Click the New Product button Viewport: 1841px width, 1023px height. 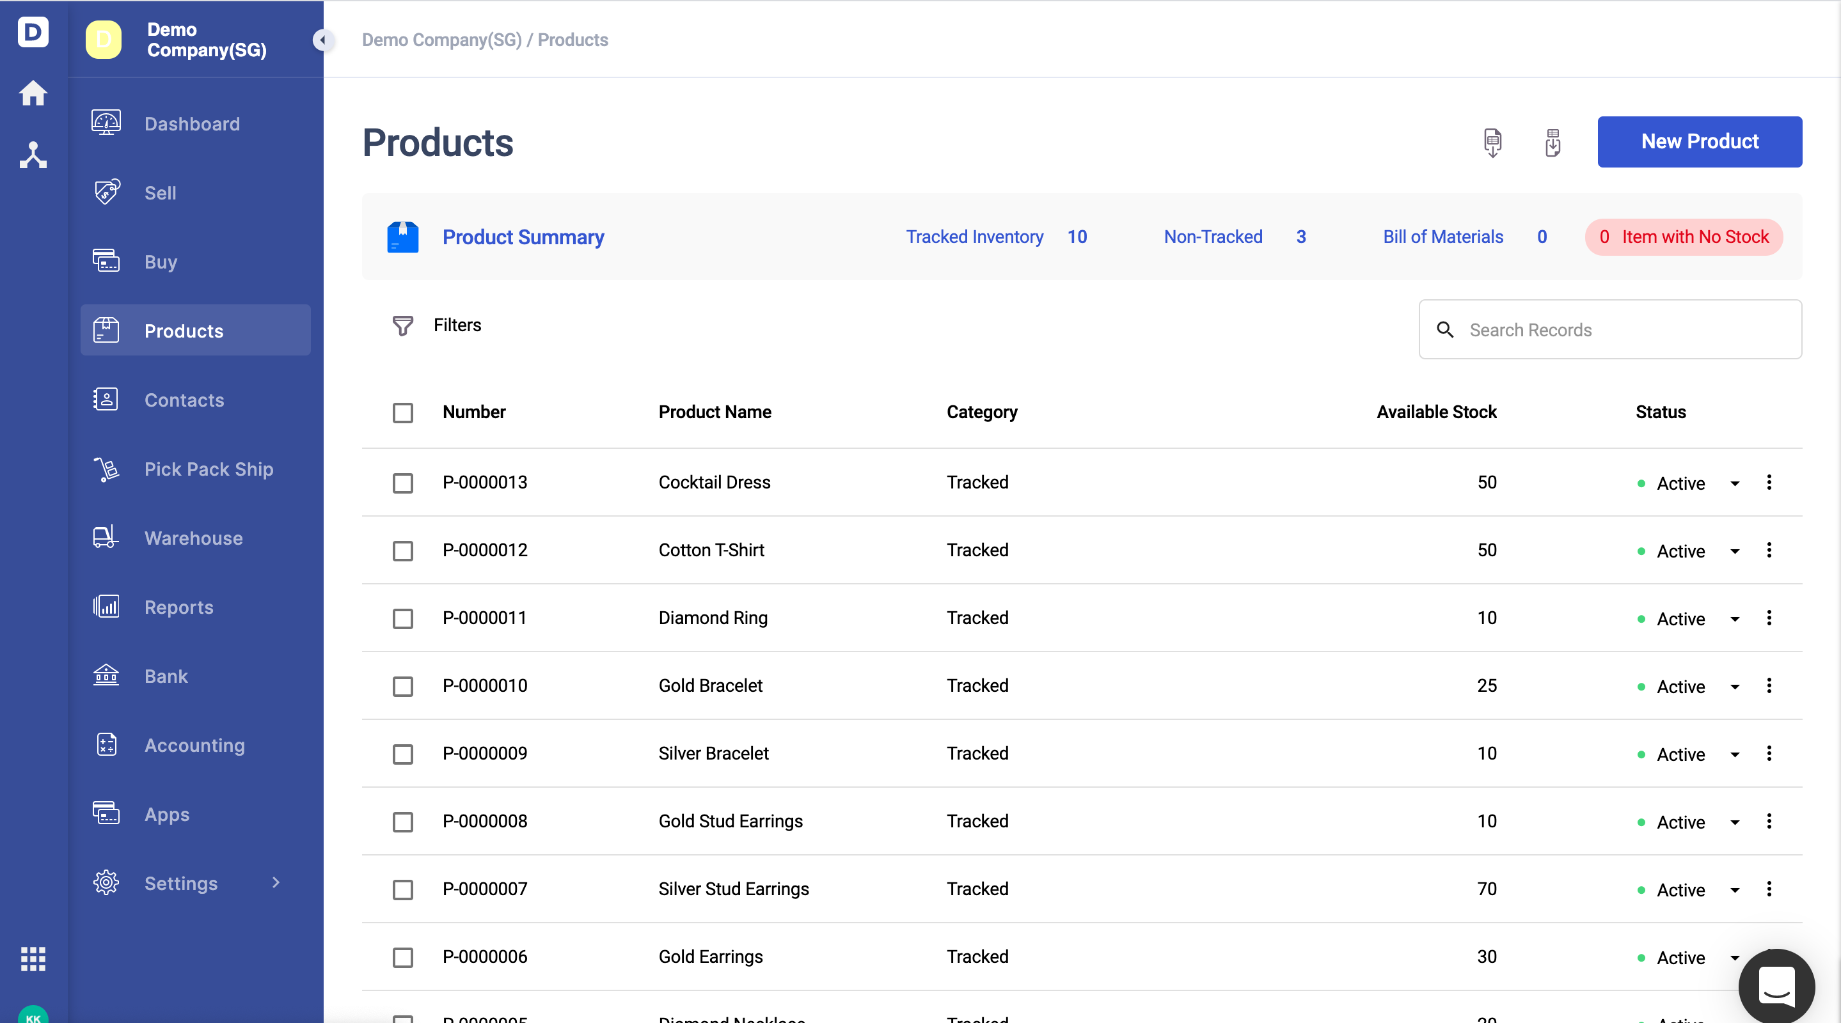(x=1700, y=141)
